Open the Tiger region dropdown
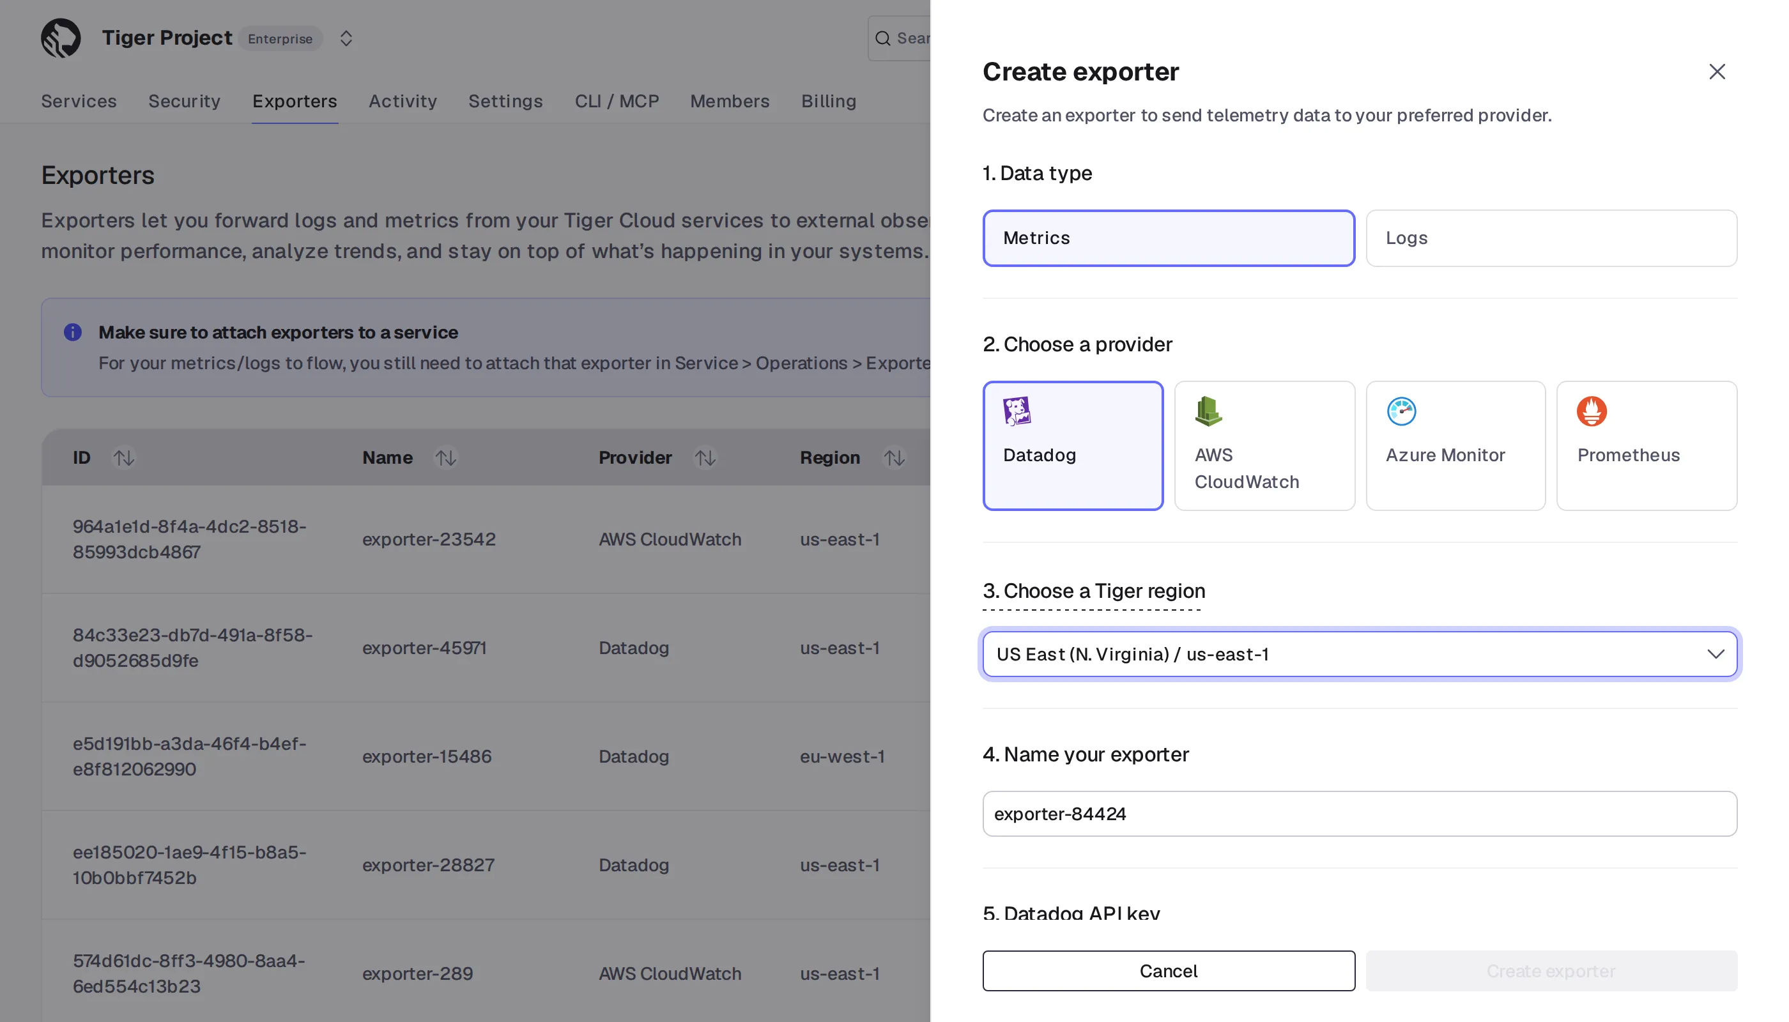This screenshot has height=1022, width=1789. (x=1359, y=653)
